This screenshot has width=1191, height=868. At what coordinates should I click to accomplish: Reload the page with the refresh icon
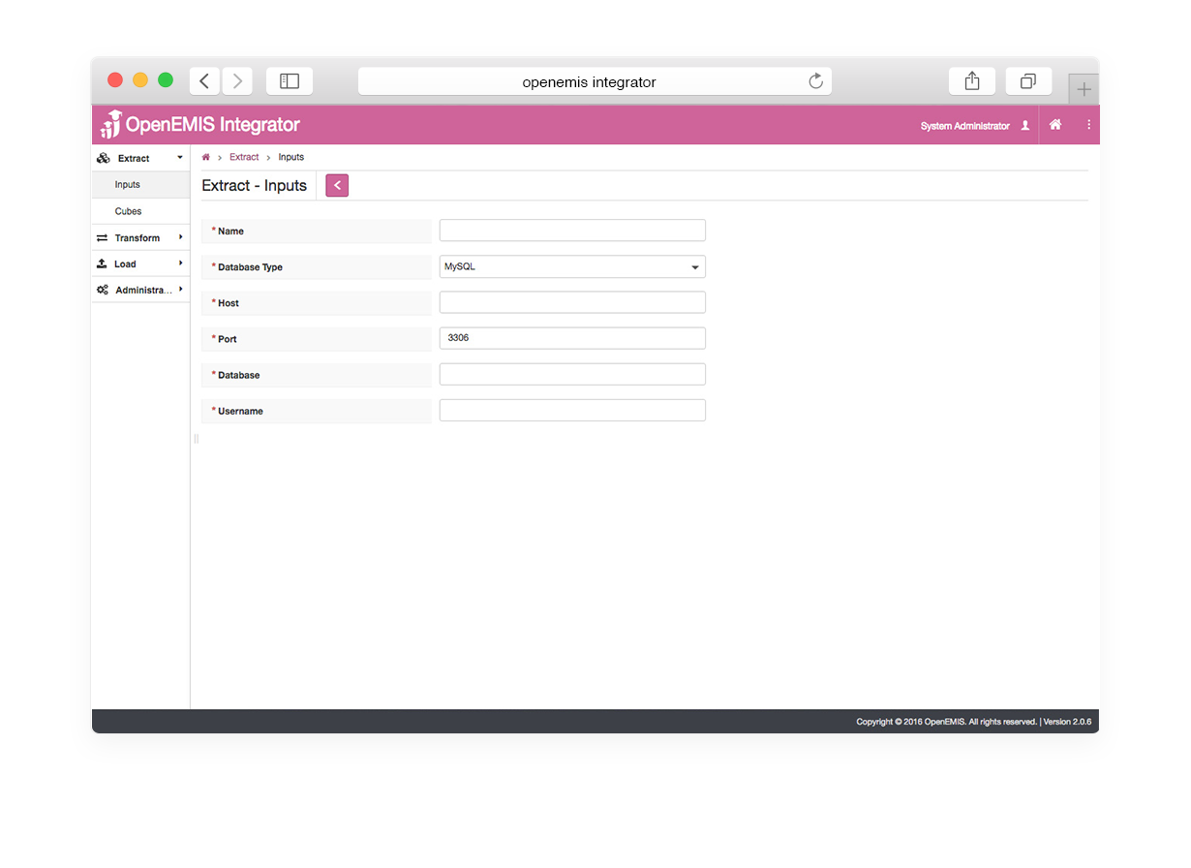point(816,81)
